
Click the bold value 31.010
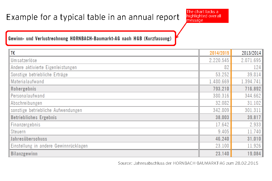click(x=254, y=139)
